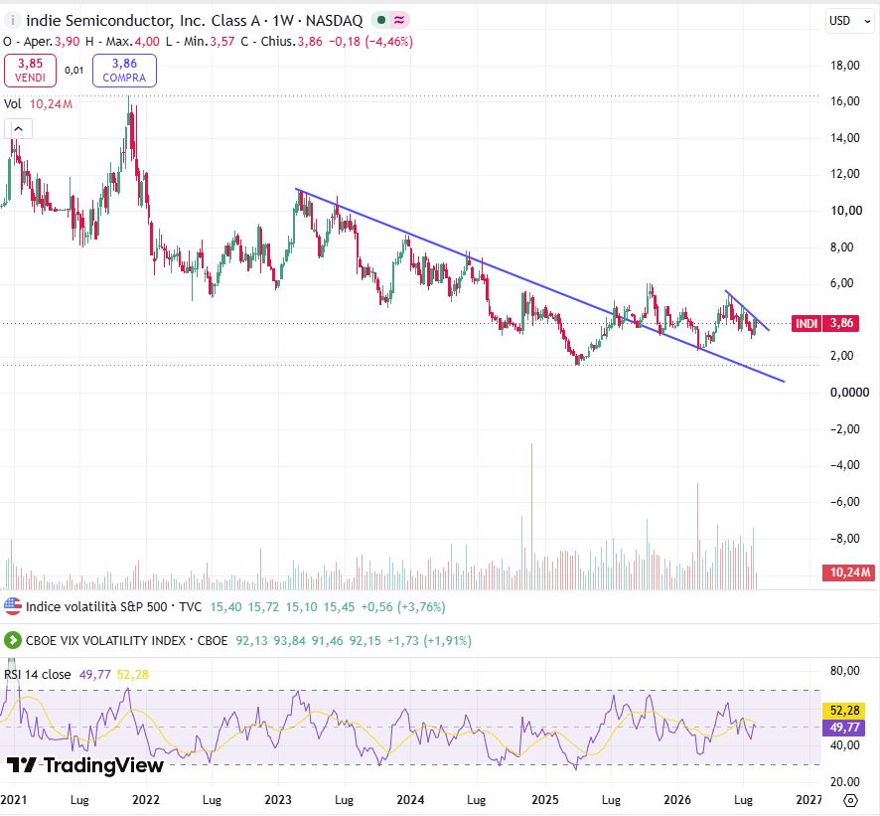Click the indie Semiconductor symbol logo icon
Screen dimensions: 880x816
tap(12, 21)
